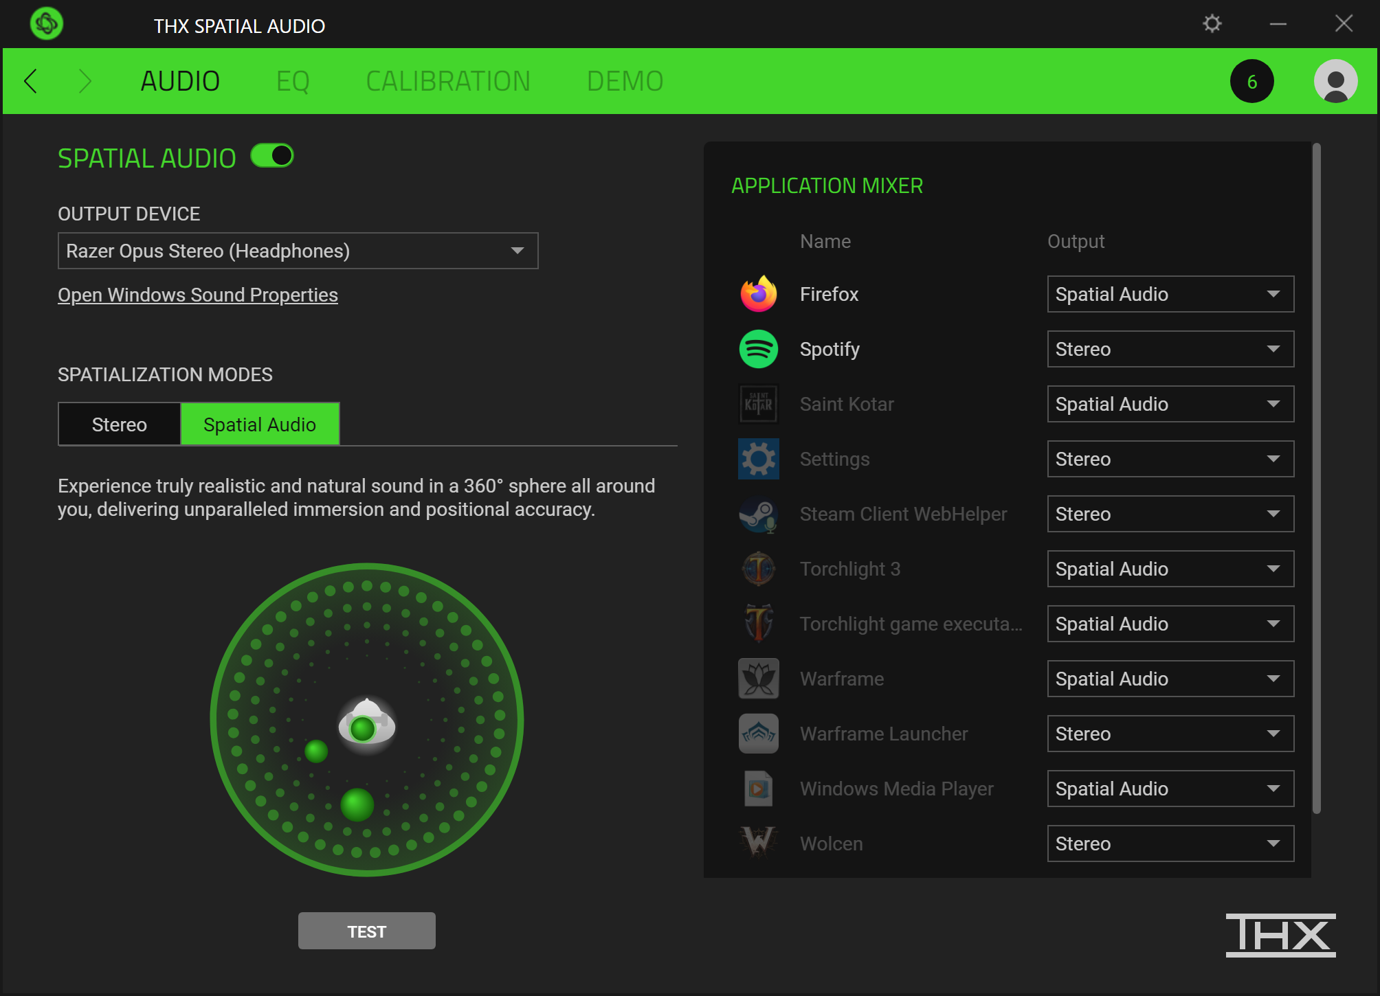1380x996 pixels.
Task: Open the Output Device dropdown
Action: click(x=298, y=251)
